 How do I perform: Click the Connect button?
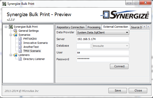(x=119, y=66)
